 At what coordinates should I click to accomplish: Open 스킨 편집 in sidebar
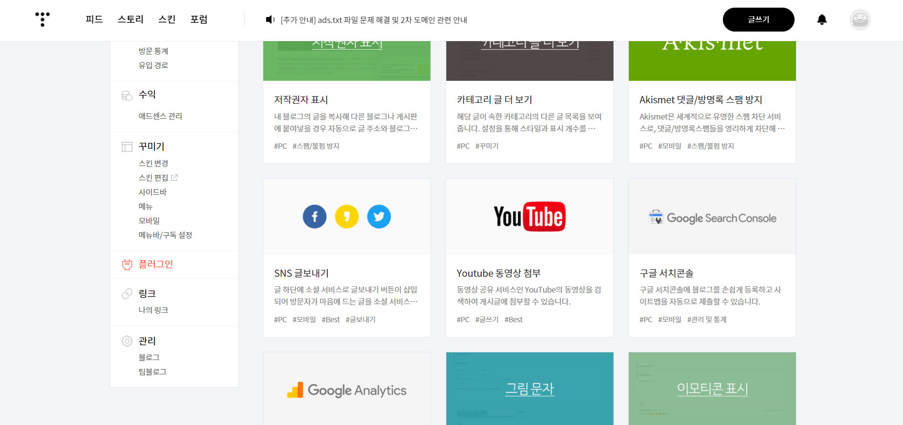click(x=153, y=177)
